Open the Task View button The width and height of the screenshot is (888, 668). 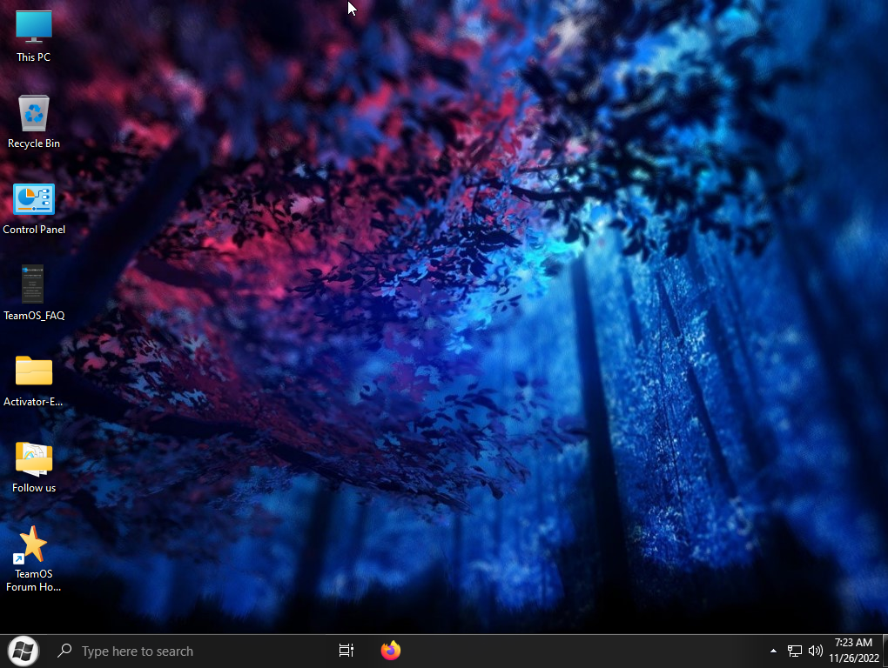[346, 651]
